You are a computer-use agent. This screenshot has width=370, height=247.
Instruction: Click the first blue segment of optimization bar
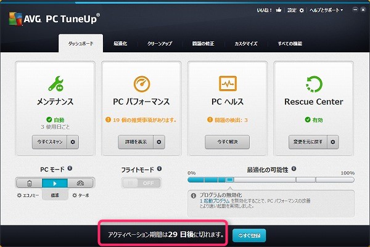(x=196, y=180)
